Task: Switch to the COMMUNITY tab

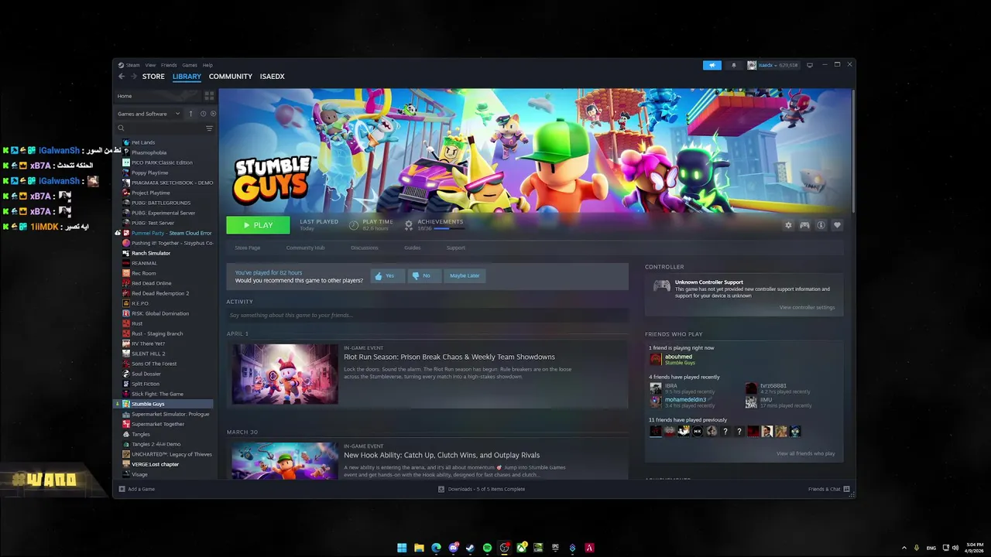Action: [231, 77]
